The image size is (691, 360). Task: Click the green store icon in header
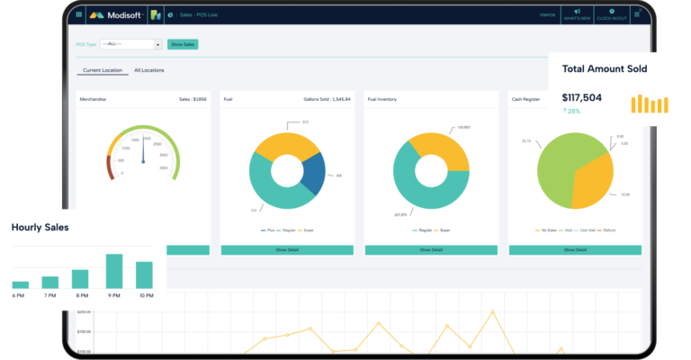pos(154,14)
